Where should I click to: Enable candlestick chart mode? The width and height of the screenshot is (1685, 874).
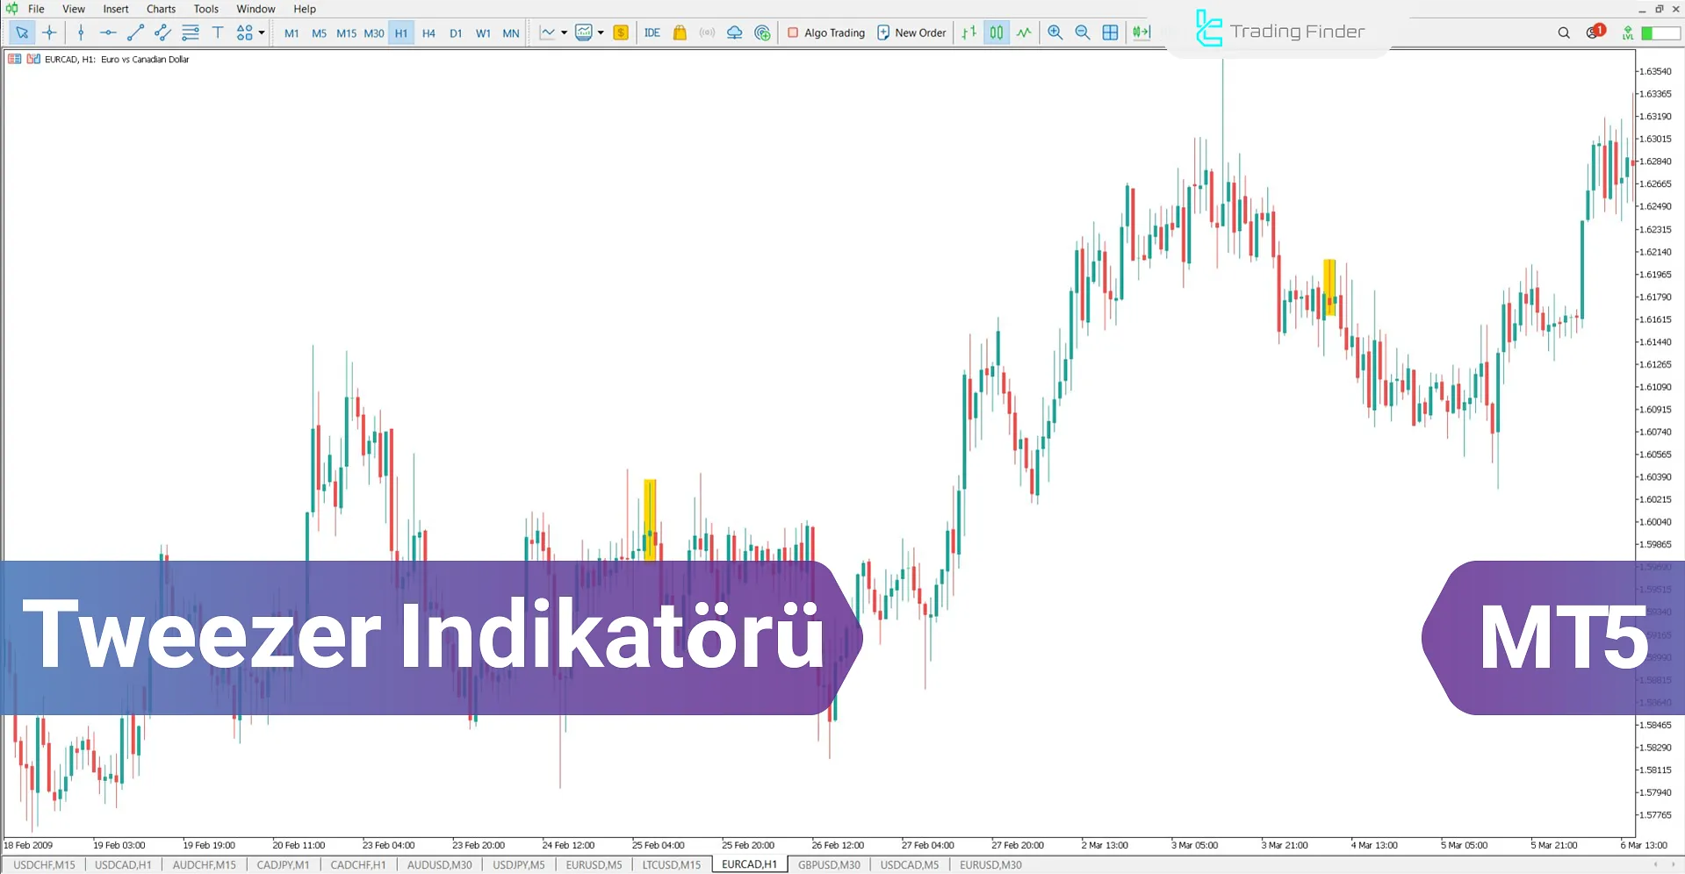996,32
